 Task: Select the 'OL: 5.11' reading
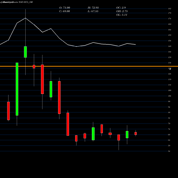coord(122,15)
